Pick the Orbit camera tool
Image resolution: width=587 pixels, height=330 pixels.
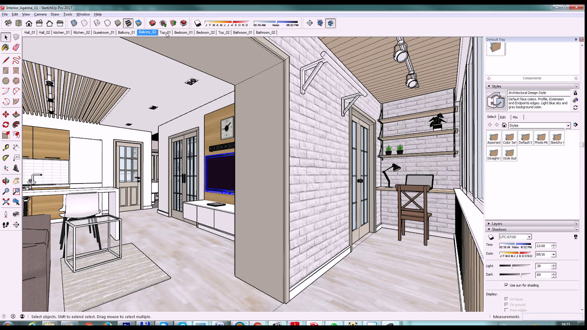(x=6, y=181)
